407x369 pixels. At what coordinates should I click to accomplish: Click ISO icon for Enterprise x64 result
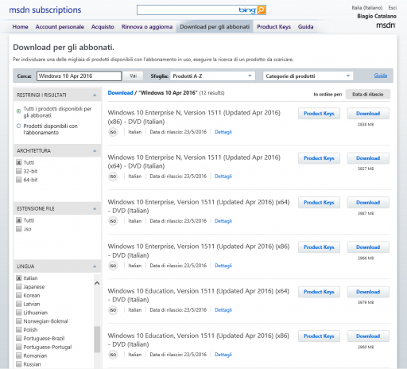click(x=113, y=221)
